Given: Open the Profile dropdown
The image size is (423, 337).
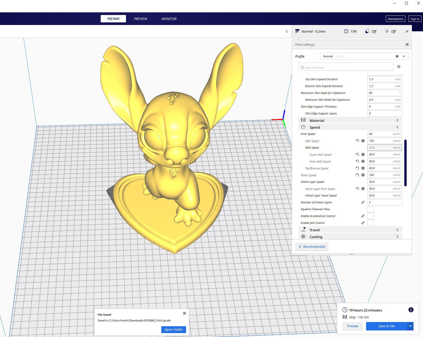Looking at the screenshot, I should click(364, 56).
